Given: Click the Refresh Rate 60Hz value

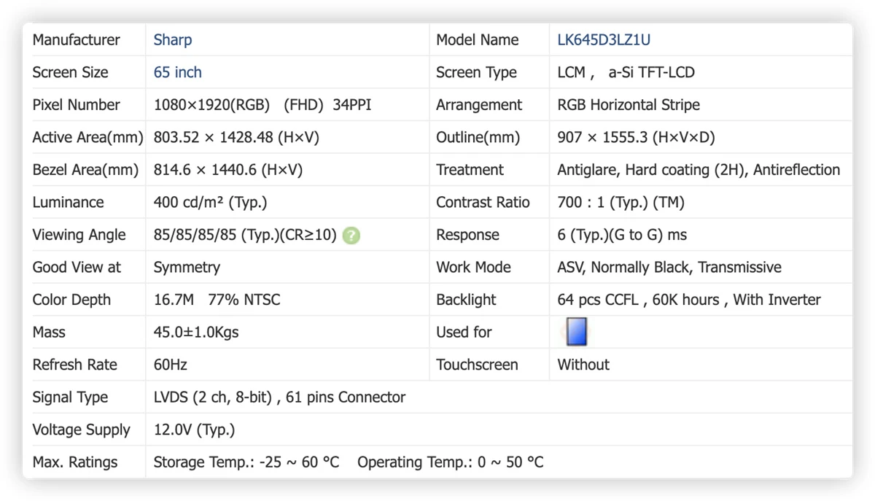Looking at the screenshot, I should click(x=170, y=365).
